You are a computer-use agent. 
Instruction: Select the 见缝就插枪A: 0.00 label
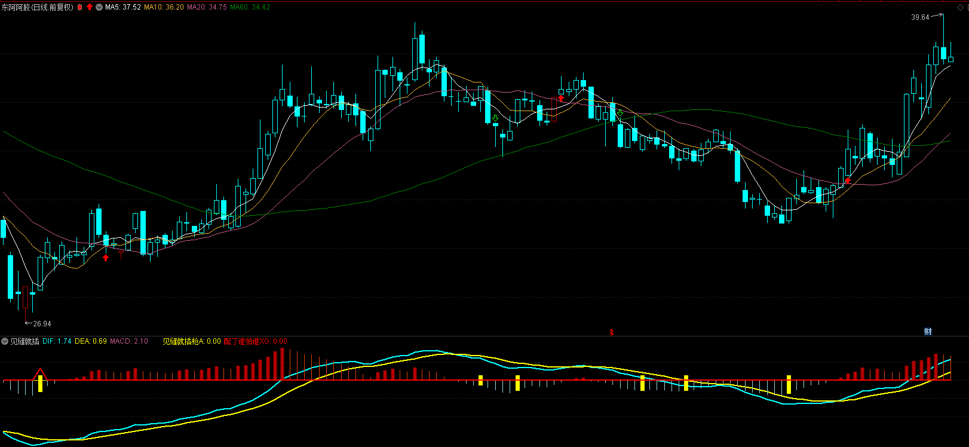(192, 341)
